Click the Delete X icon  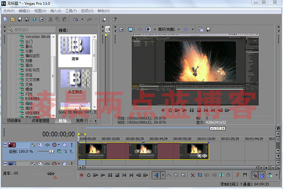pyautogui.click(x=193, y=175)
